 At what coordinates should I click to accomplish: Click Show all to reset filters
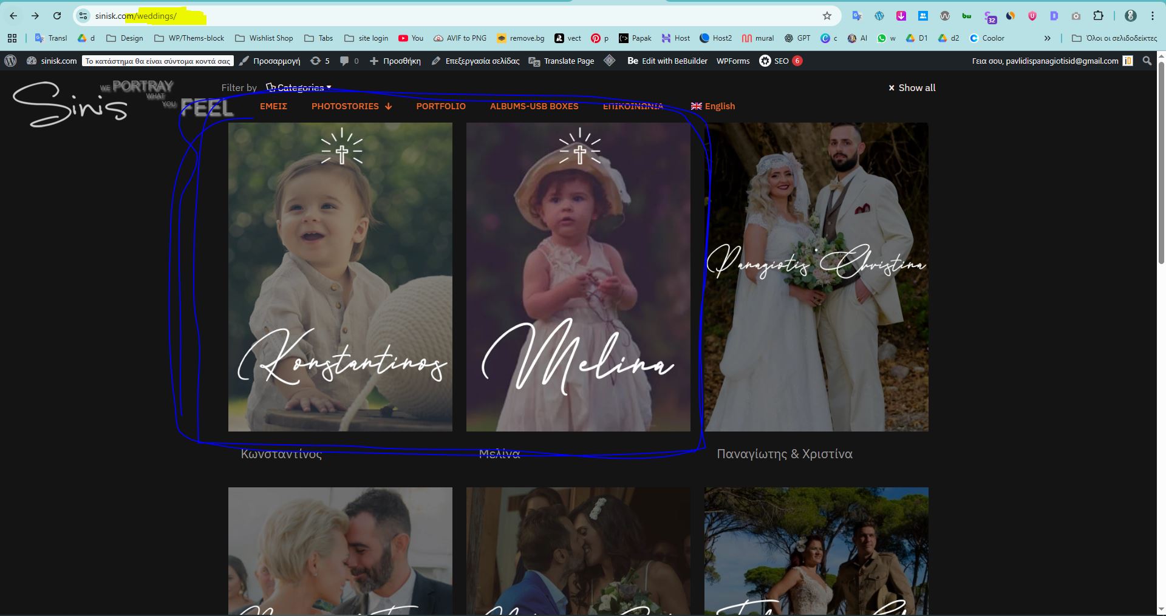[912, 88]
